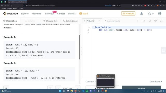Visit the LeetCode Store
The height and width of the screenshot is (93, 166).
[x=84, y=14]
